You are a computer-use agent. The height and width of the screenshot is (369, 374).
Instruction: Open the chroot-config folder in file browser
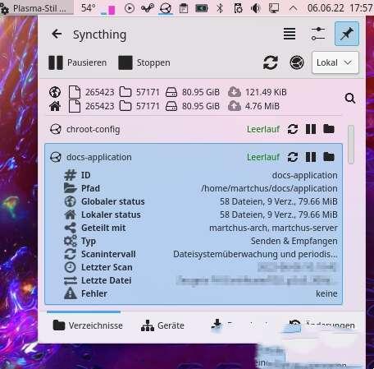tap(329, 129)
